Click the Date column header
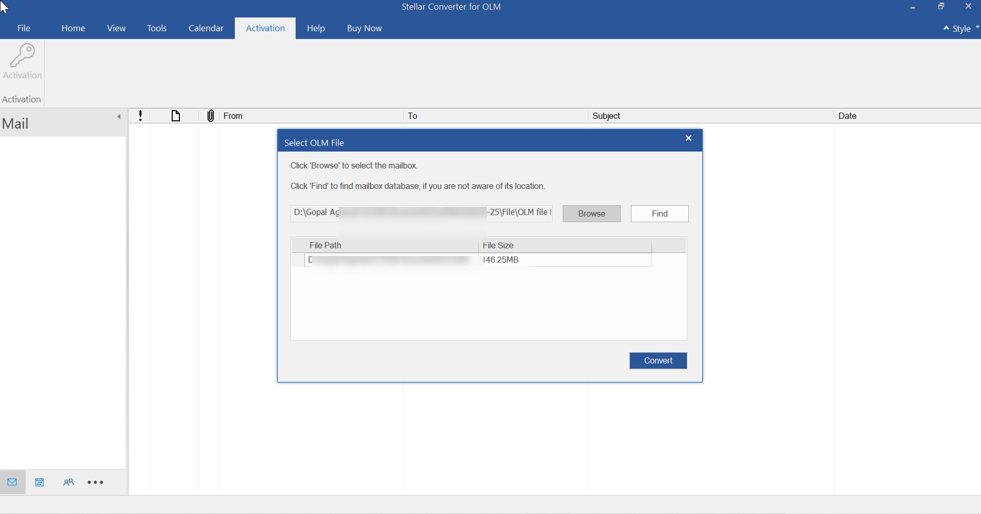Viewport: 981px width, 514px height. (908, 116)
